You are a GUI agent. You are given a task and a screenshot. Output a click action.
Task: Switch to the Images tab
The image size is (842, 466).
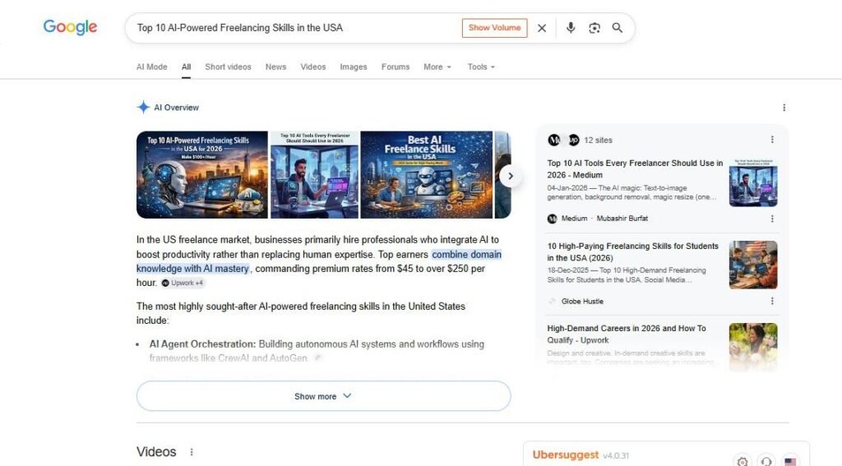pyautogui.click(x=354, y=67)
